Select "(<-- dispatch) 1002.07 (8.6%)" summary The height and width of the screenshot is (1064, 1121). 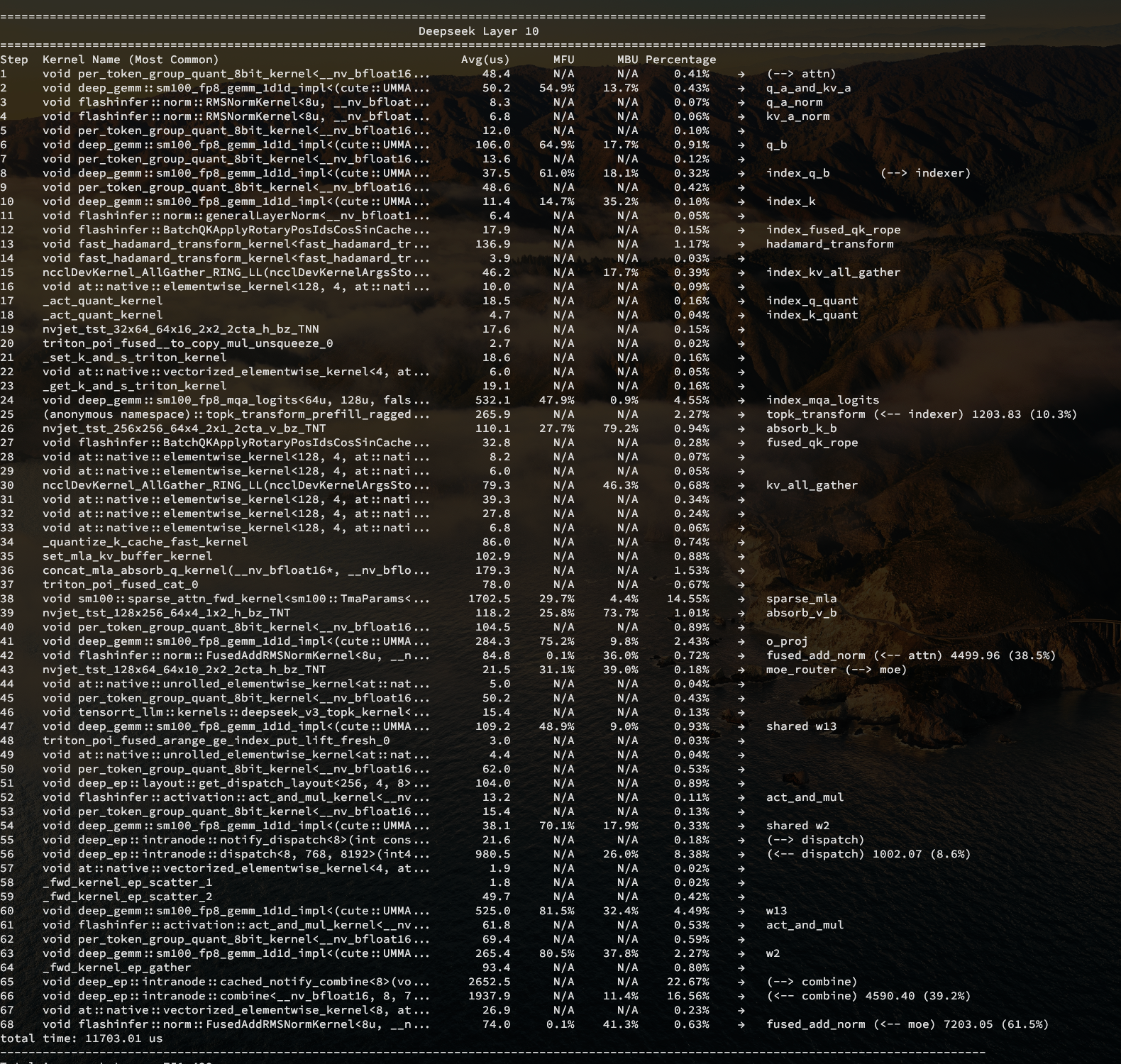(x=868, y=854)
